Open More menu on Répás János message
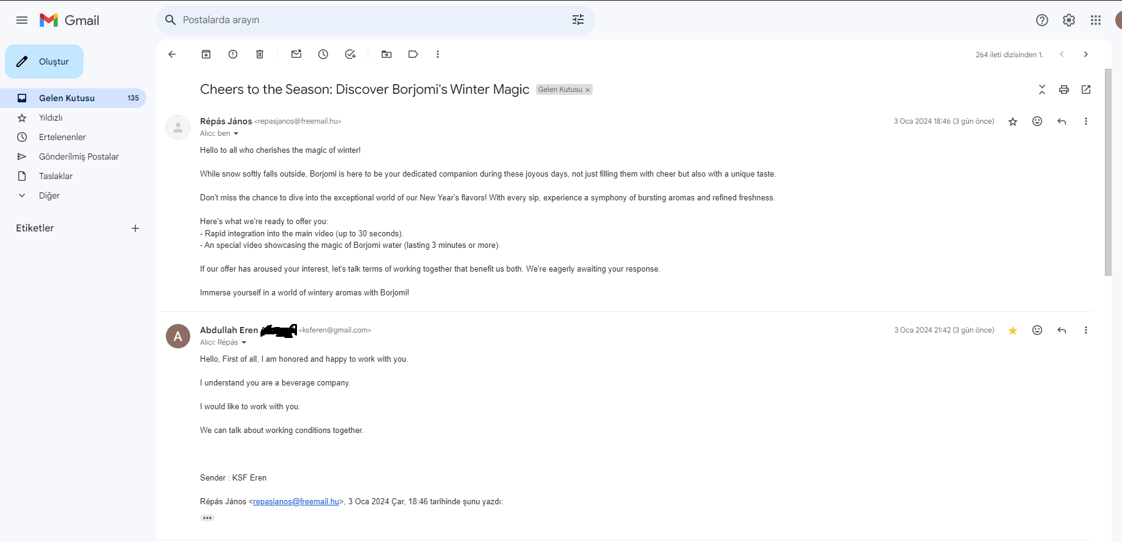1122x542 pixels. [1086, 121]
